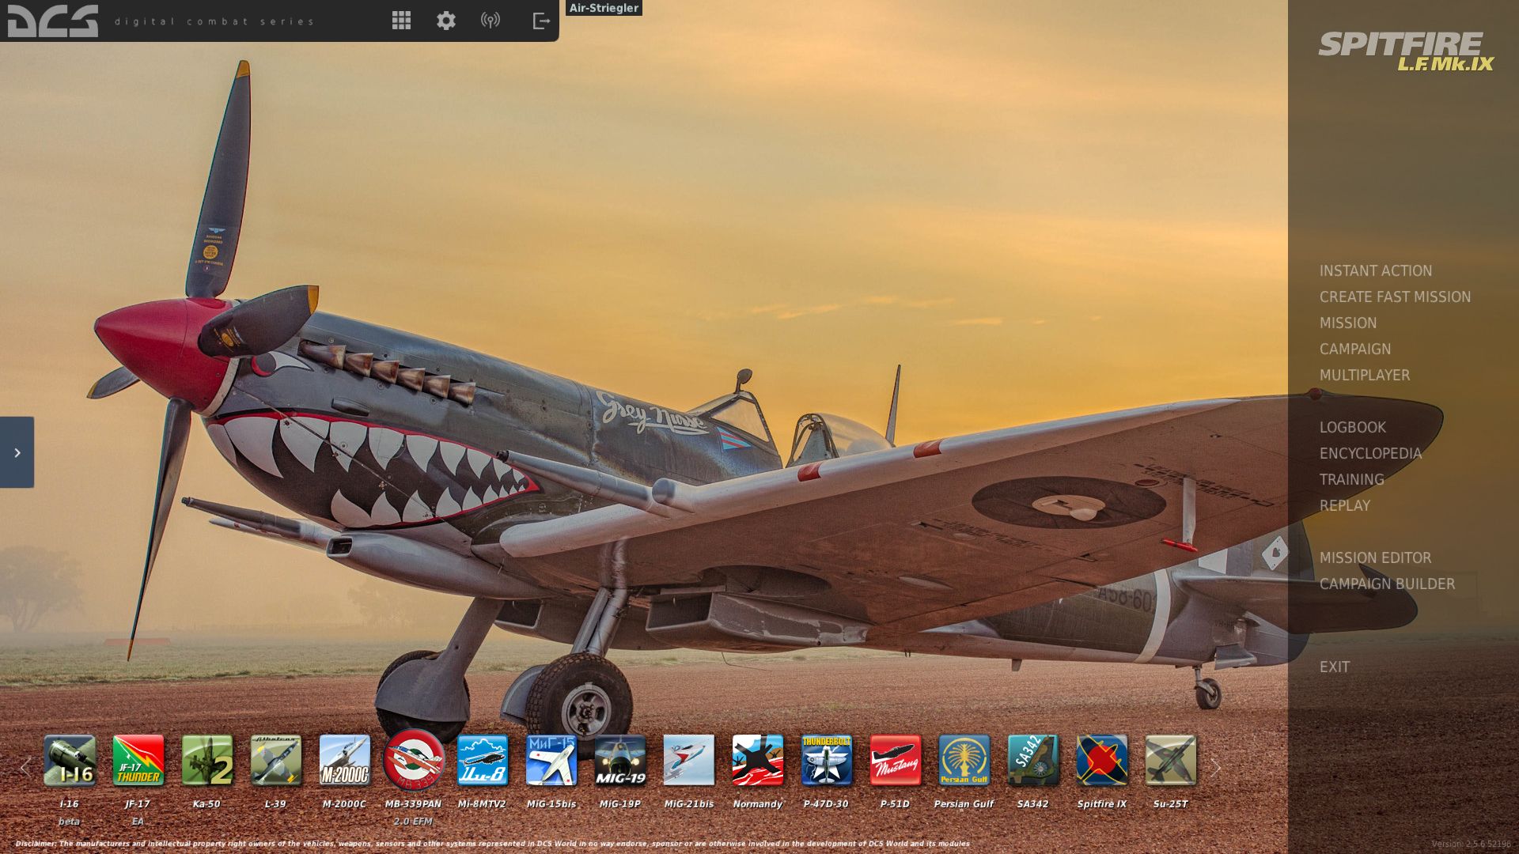Open the Multiplayer menu item
Viewport: 1519px width, 854px height.
[1364, 376]
